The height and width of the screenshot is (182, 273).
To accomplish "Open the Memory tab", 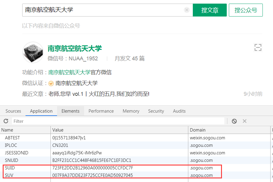I will pos(131,111).
